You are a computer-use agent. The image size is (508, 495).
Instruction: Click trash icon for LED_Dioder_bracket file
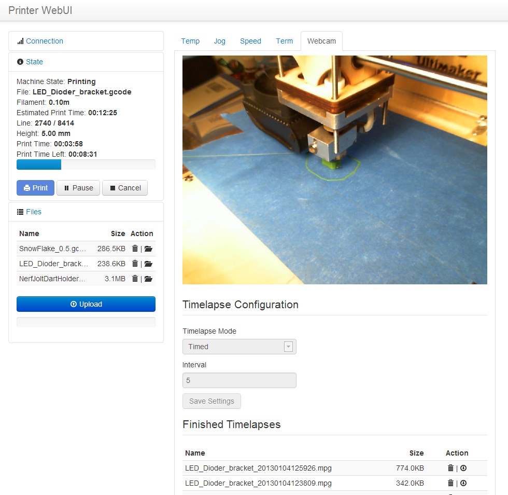pos(135,264)
